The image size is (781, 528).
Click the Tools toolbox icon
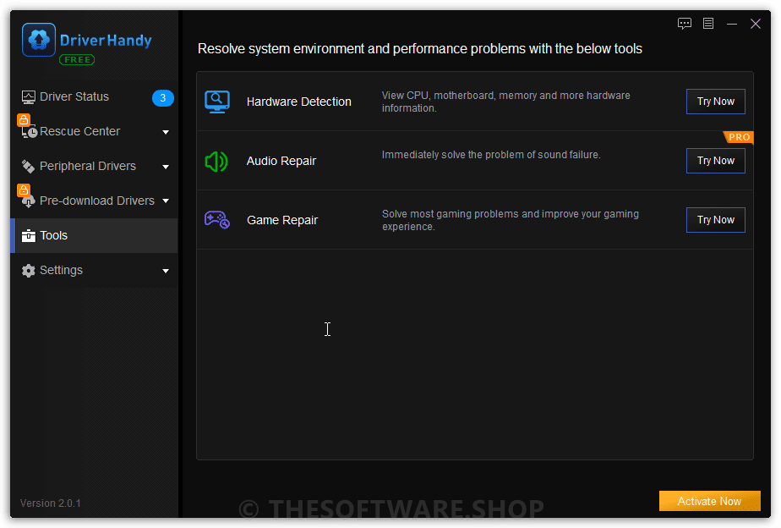(x=29, y=235)
